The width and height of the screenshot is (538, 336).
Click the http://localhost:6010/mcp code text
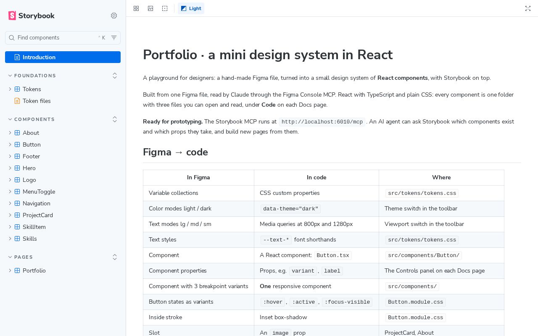click(x=322, y=122)
